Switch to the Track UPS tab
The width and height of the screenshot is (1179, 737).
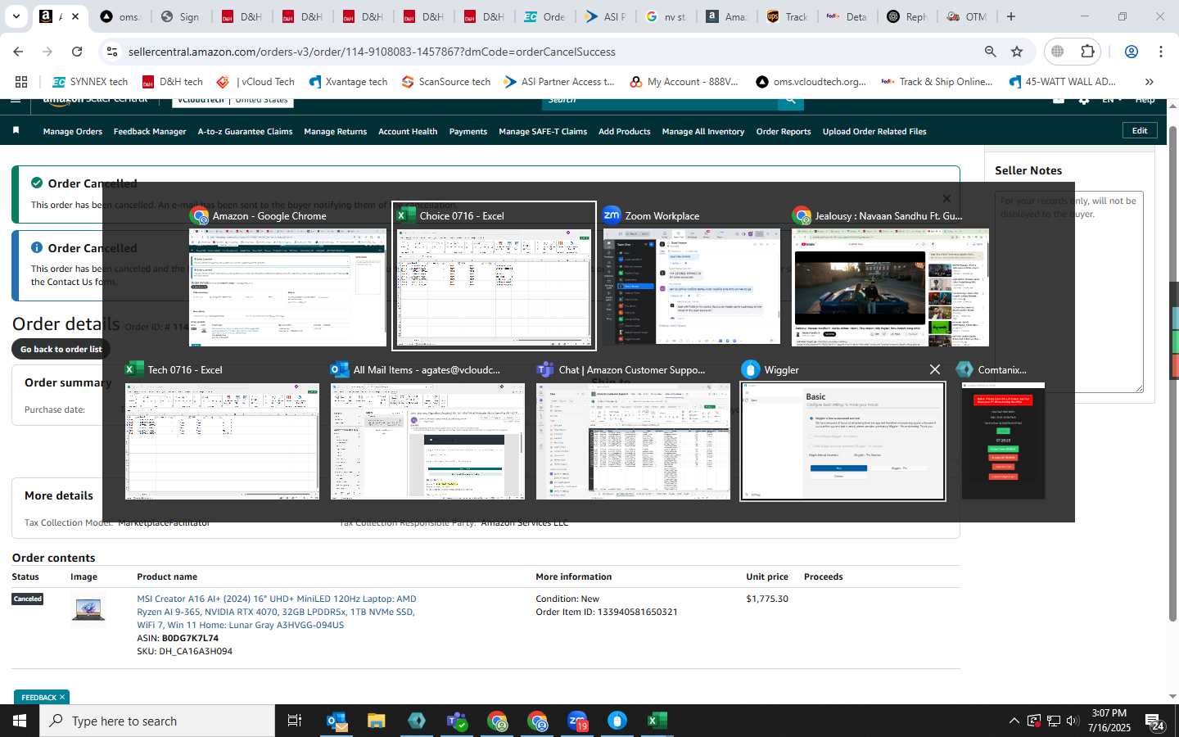click(788, 16)
